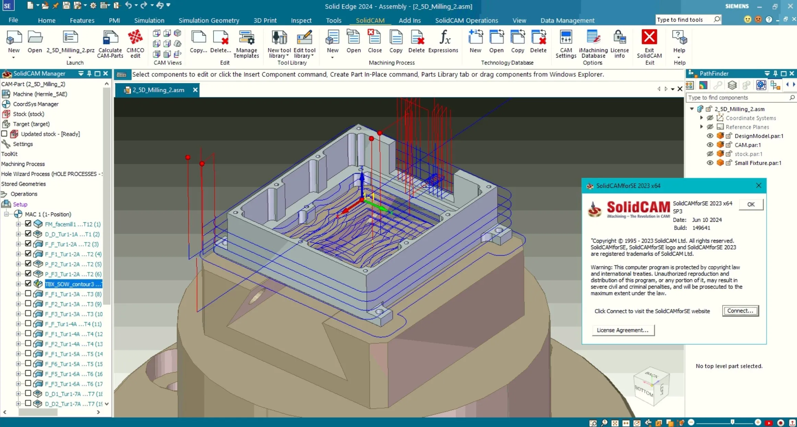
Task: Uncheck FM_facemill1 operation checkbox
Action: coord(28,223)
